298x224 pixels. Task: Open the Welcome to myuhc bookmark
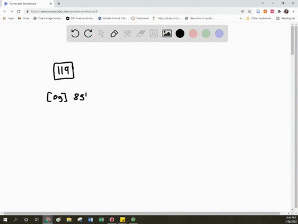(x=200, y=18)
